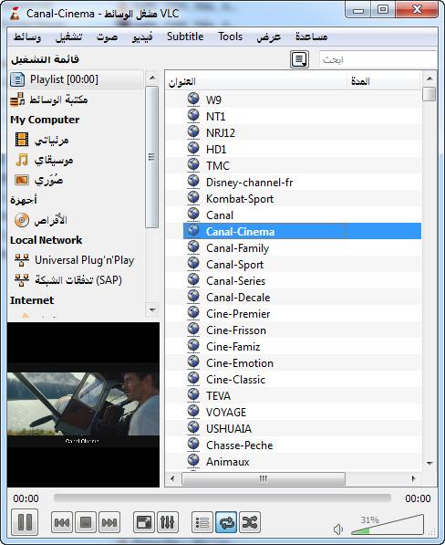Sort by المدة duration column header
The width and height of the screenshot is (445, 545).
click(x=384, y=81)
